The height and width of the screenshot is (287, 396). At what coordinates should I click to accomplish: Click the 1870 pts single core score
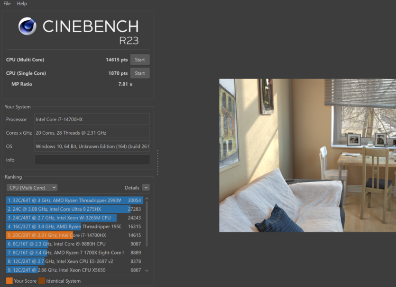[118, 73]
